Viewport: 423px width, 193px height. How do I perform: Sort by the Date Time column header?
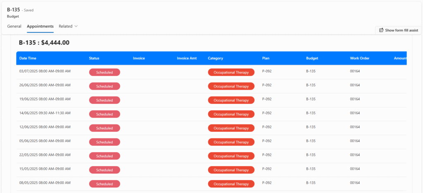click(27, 58)
